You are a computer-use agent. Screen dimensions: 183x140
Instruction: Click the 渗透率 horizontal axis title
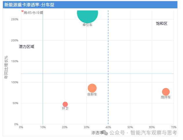click(97, 133)
